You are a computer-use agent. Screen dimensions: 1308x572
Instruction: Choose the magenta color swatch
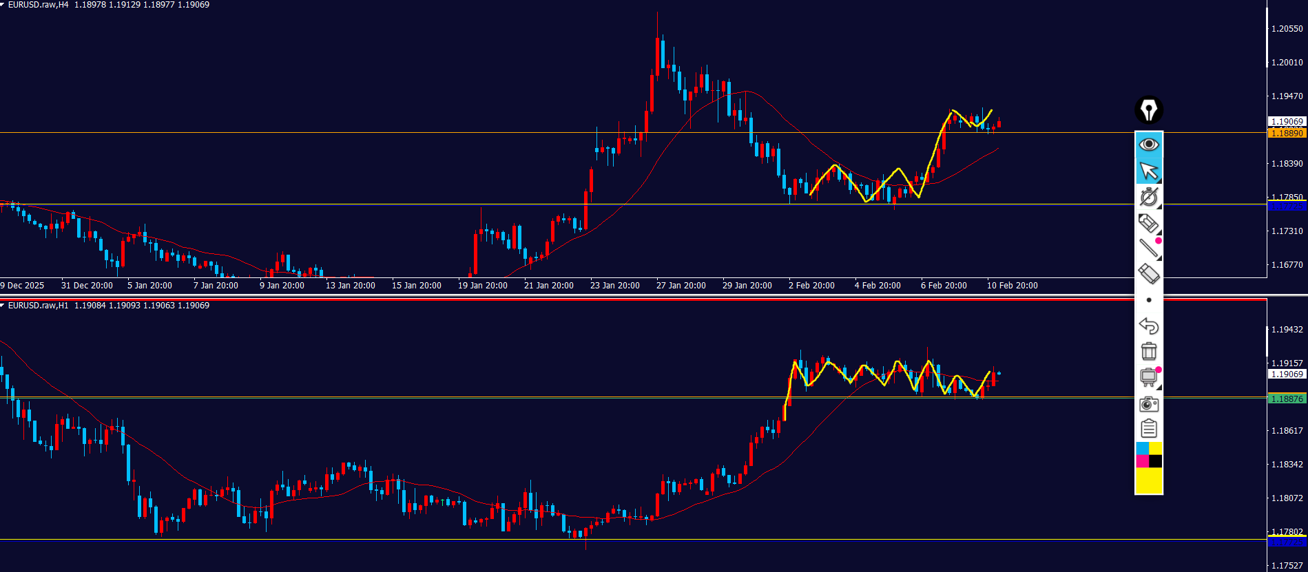[x=1142, y=461]
